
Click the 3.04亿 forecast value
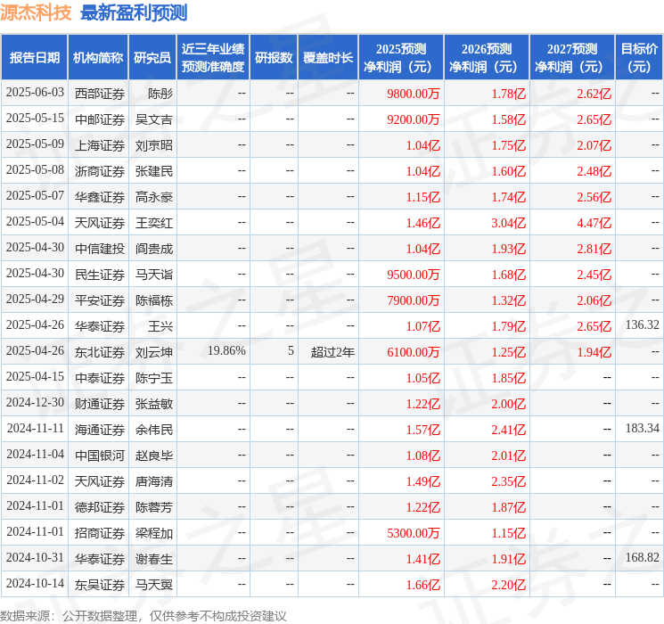pos(508,223)
